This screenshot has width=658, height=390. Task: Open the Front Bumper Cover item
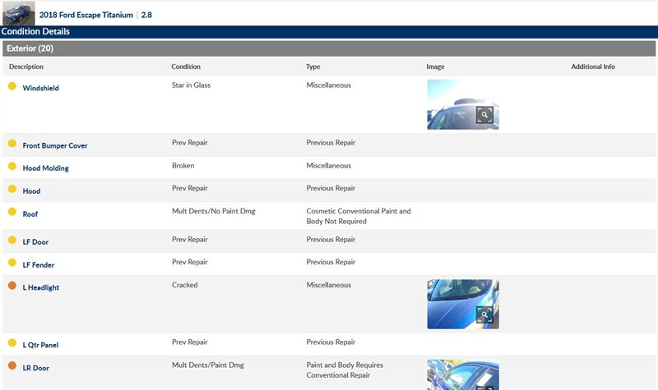coord(54,146)
